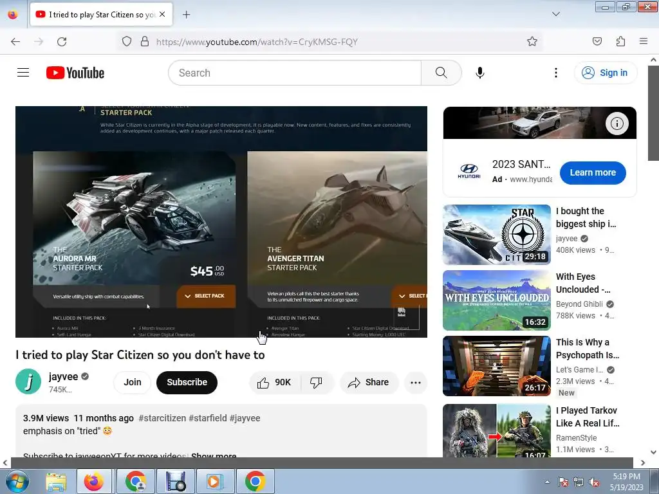Click the vertical page scrollbar thumb

653,113
